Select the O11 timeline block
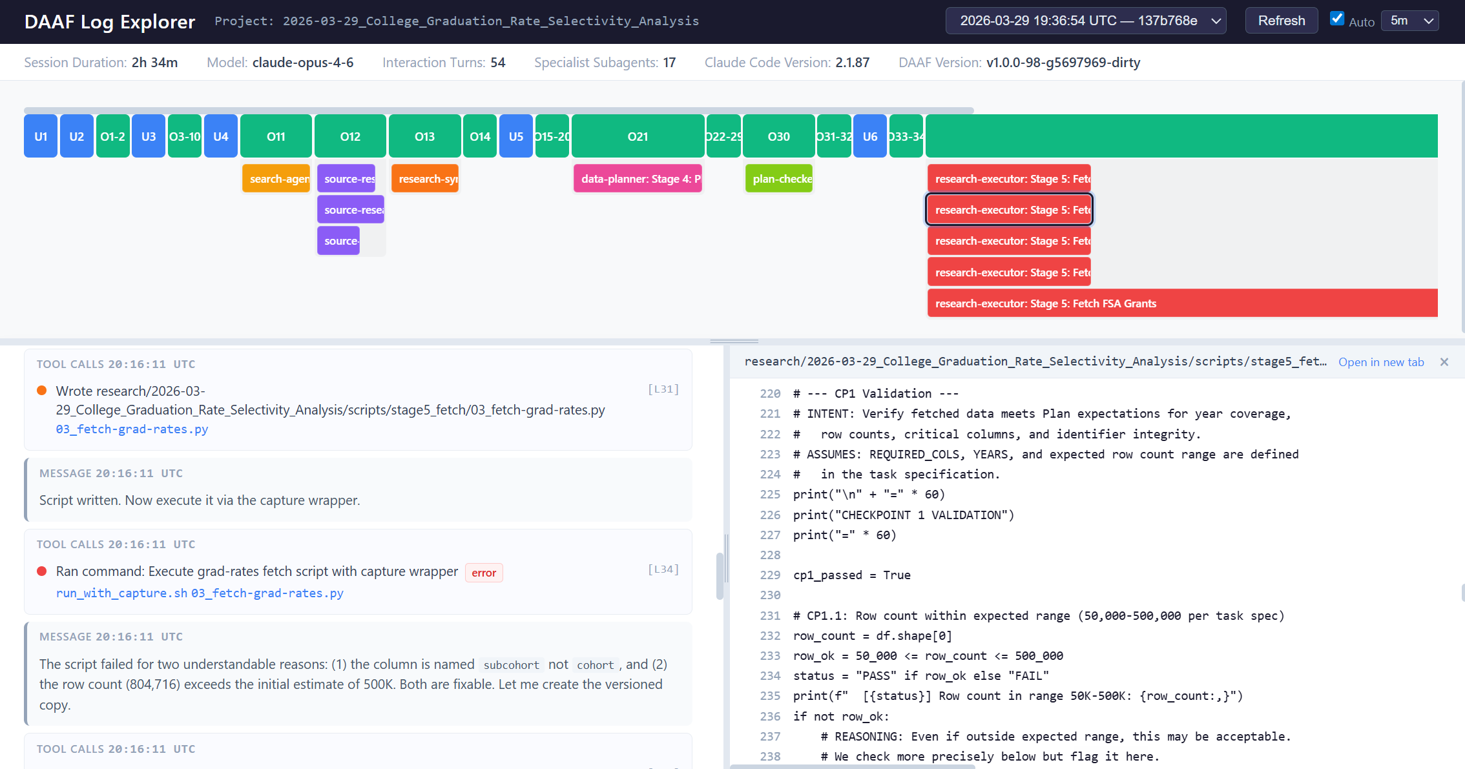 [276, 136]
